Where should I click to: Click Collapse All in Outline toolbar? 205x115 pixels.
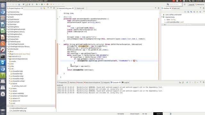(x=185, y=12)
